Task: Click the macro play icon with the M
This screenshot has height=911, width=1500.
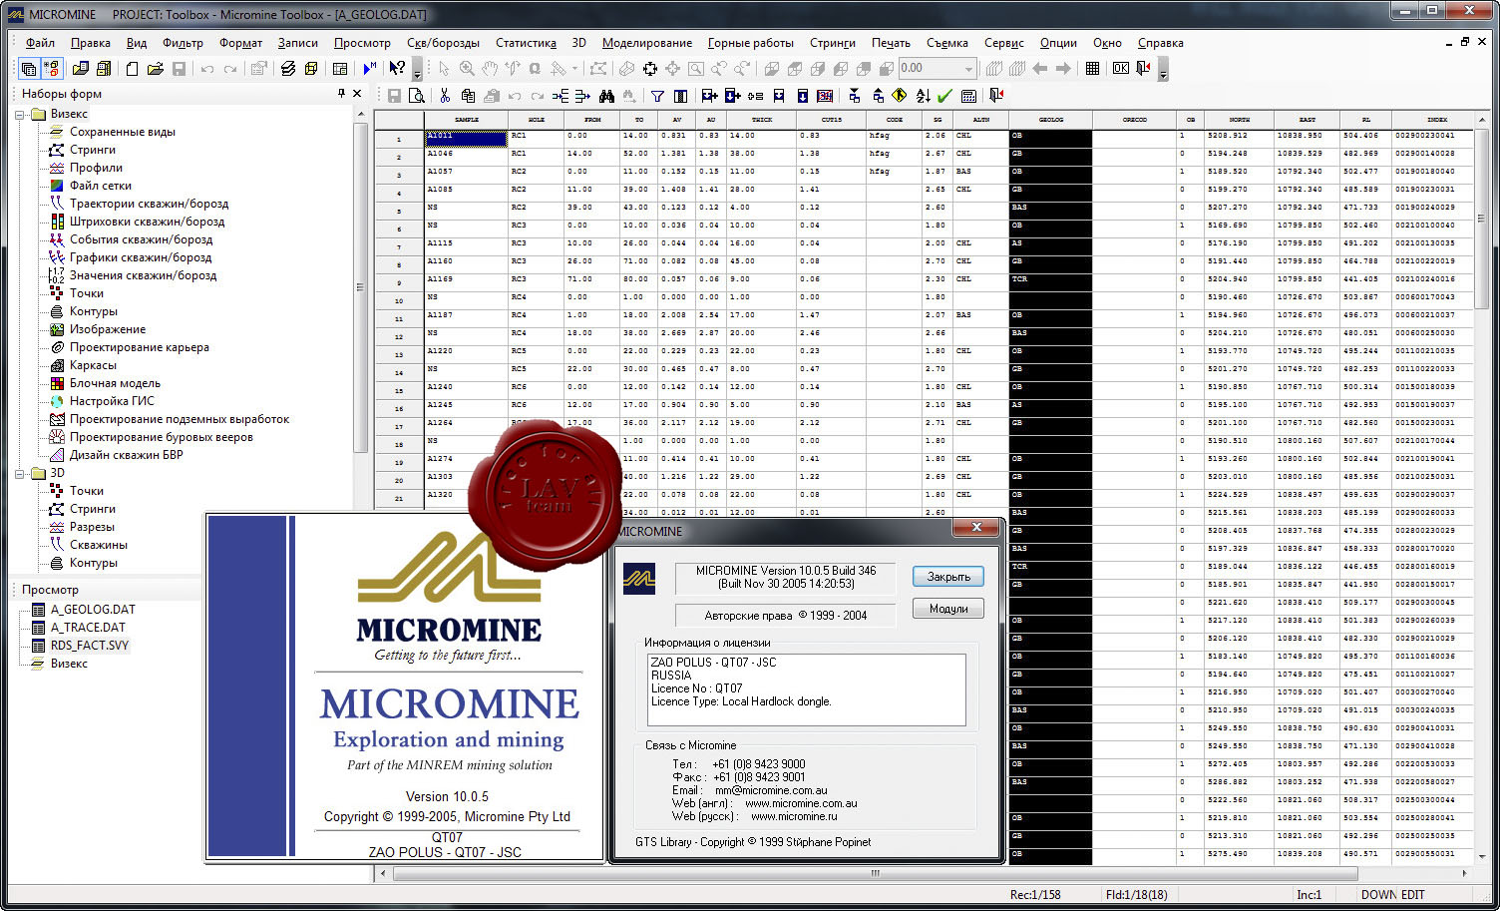Action: tap(370, 69)
